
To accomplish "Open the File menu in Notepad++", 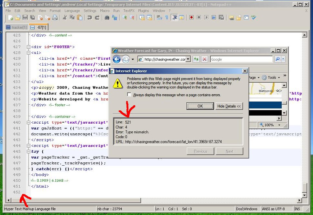I will pyautogui.click(x=8, y=11).
